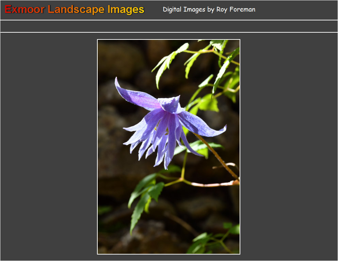Click the green leaves at top of photo

coord(170,60)
